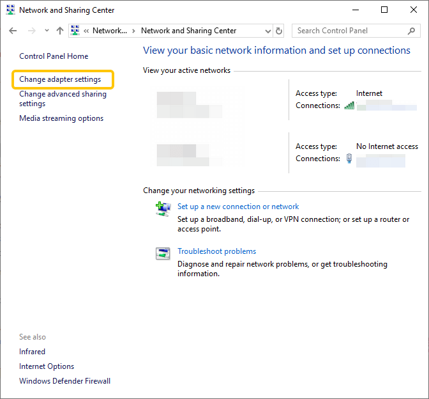
Task: Open the Recent locations dropdown chevron
Action: (46, 31)
